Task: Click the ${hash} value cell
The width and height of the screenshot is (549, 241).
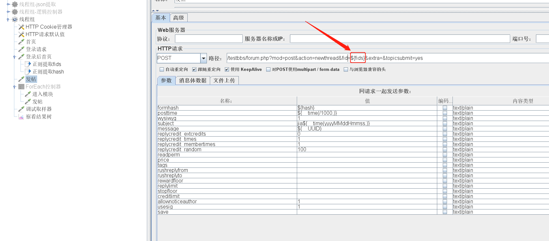Action: tap(367, 108)
